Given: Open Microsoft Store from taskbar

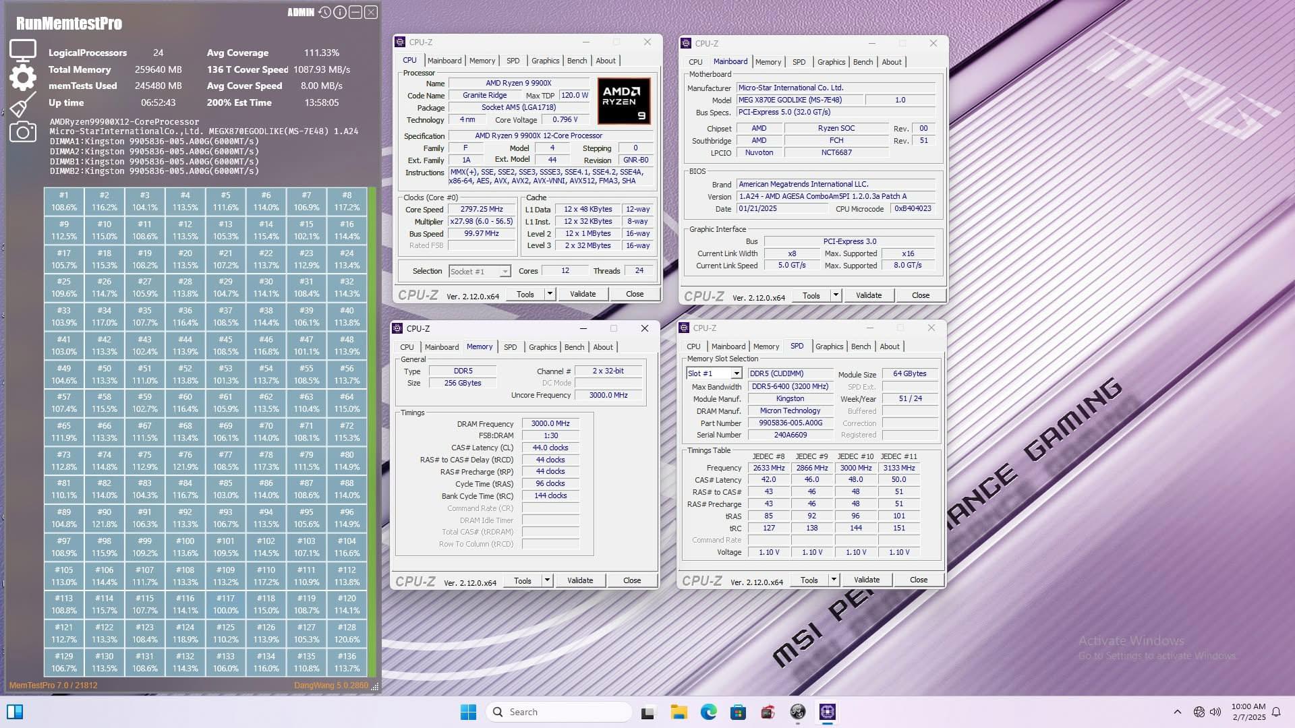Looking at the screenshot, I should coord(738,712).
